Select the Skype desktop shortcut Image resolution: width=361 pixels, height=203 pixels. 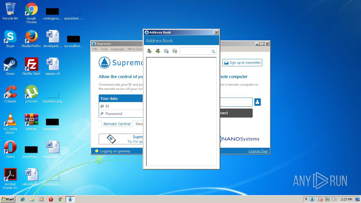pos(10,39)
